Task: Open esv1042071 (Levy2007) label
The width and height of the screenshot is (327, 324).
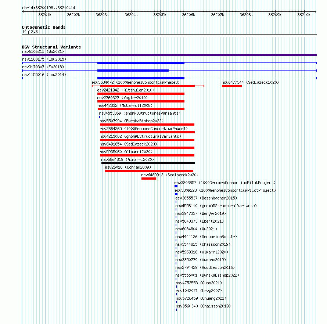Action: coord(199,291)
